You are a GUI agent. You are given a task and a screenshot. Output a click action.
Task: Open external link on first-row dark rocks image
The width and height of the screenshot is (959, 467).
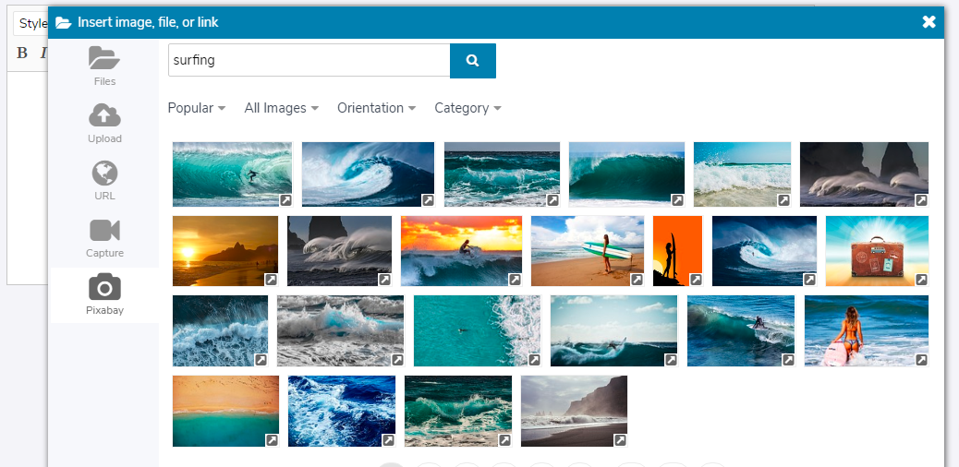[922, 200]
